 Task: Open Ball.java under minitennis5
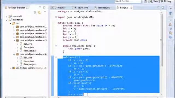pos(28,44)
